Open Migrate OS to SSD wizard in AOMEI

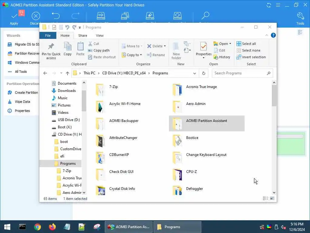click(23, 44)
